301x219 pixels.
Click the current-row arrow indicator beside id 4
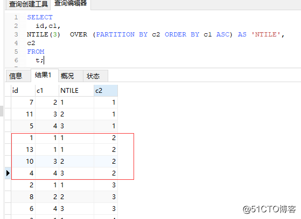(8, 173)
